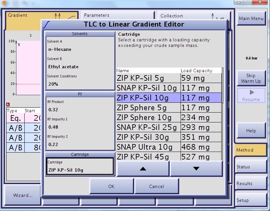Viewport: 270px width, 211px height.
Task: Click the Name column header
Action: (x=148, y=71)
